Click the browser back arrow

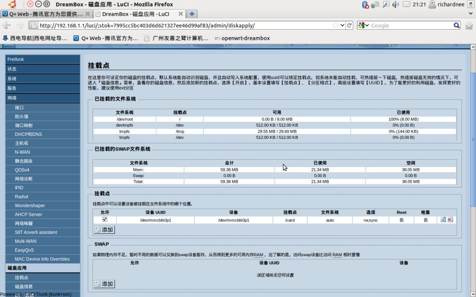[7, 26]
